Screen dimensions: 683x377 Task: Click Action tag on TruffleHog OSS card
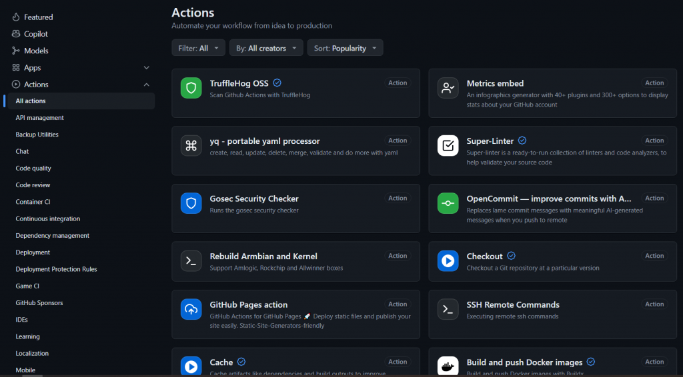[398, 83]
